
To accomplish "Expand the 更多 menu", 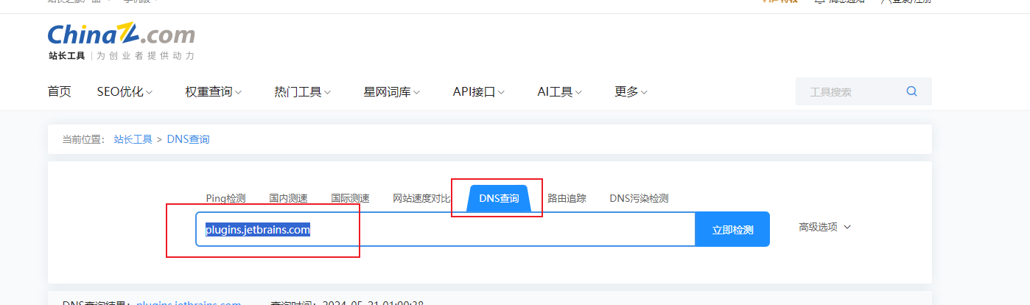I will pos(631,92).
